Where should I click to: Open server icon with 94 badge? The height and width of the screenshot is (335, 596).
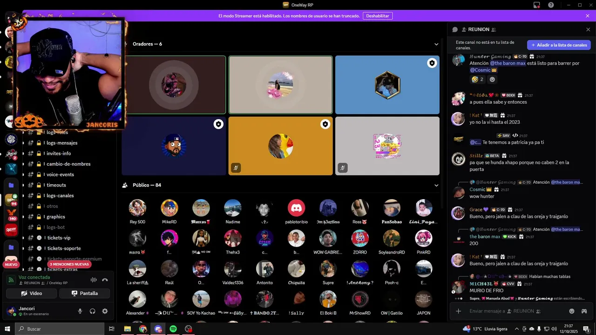point(11,200)
